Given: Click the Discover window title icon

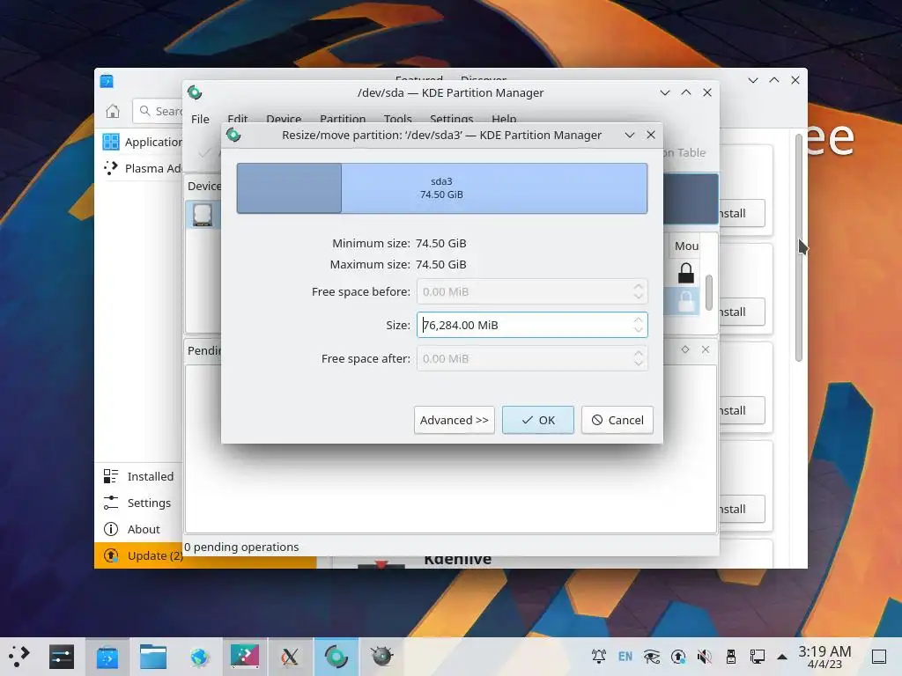Looking at the screenshot, I should (x=107, y=81).
